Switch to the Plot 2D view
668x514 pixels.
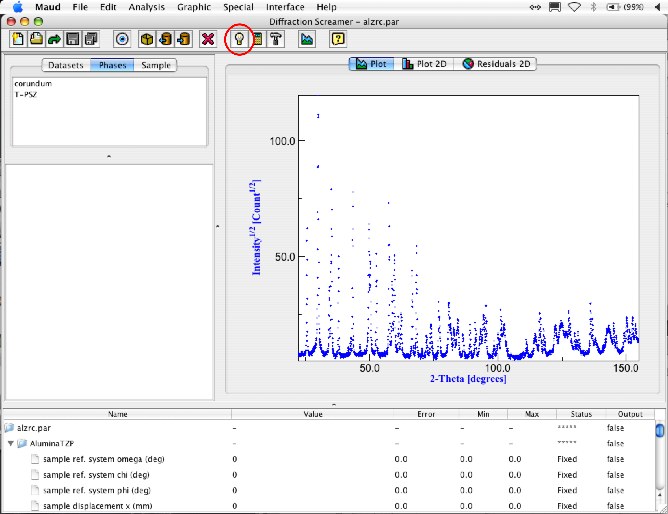click(x=424, y=64)
